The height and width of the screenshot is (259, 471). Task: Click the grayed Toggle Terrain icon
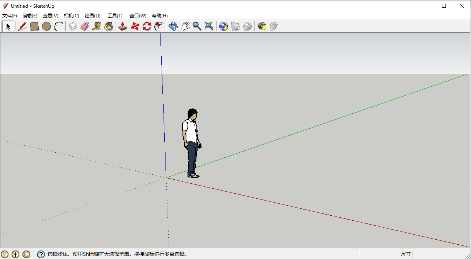click(x=235, y=26)
